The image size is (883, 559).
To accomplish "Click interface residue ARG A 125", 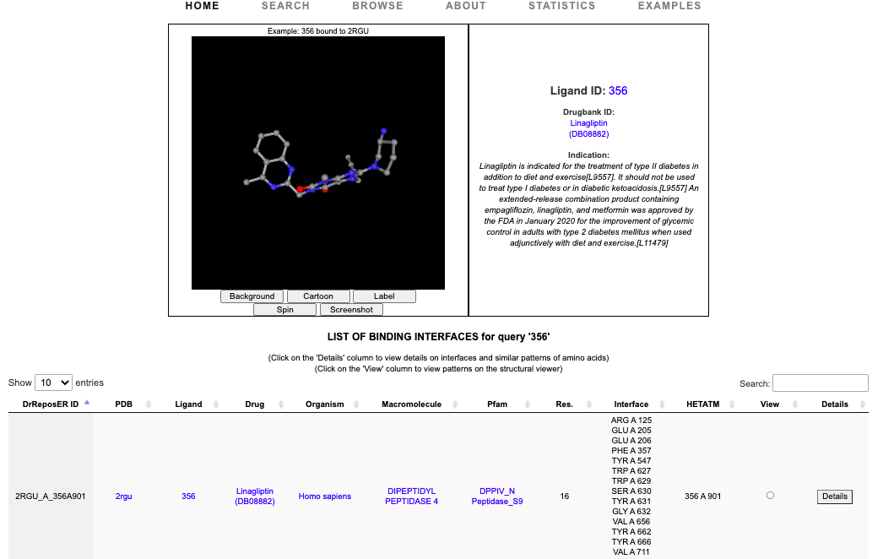I will [x=631, y=421].
